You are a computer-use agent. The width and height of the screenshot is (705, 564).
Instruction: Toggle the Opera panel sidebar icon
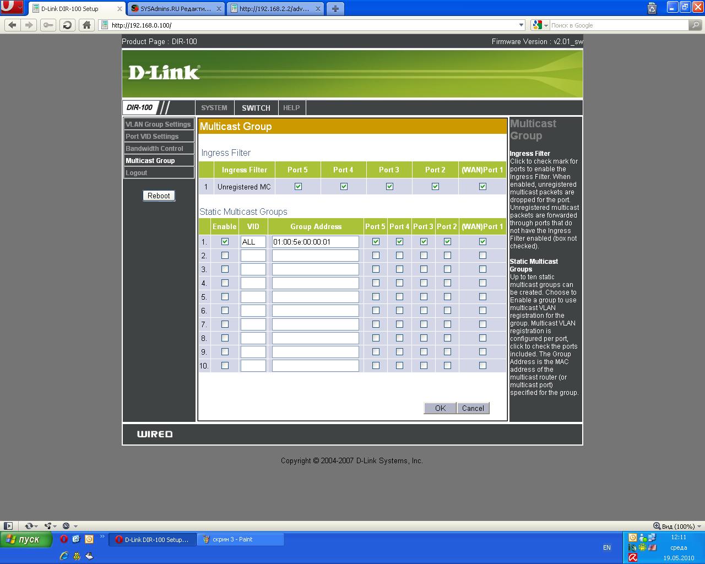pyautogui.click(x=8, y=526)
